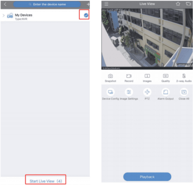Viewport: 193px width, 185px height.
Task: Change stream Quality setting icon
Action: click(166, 76)
